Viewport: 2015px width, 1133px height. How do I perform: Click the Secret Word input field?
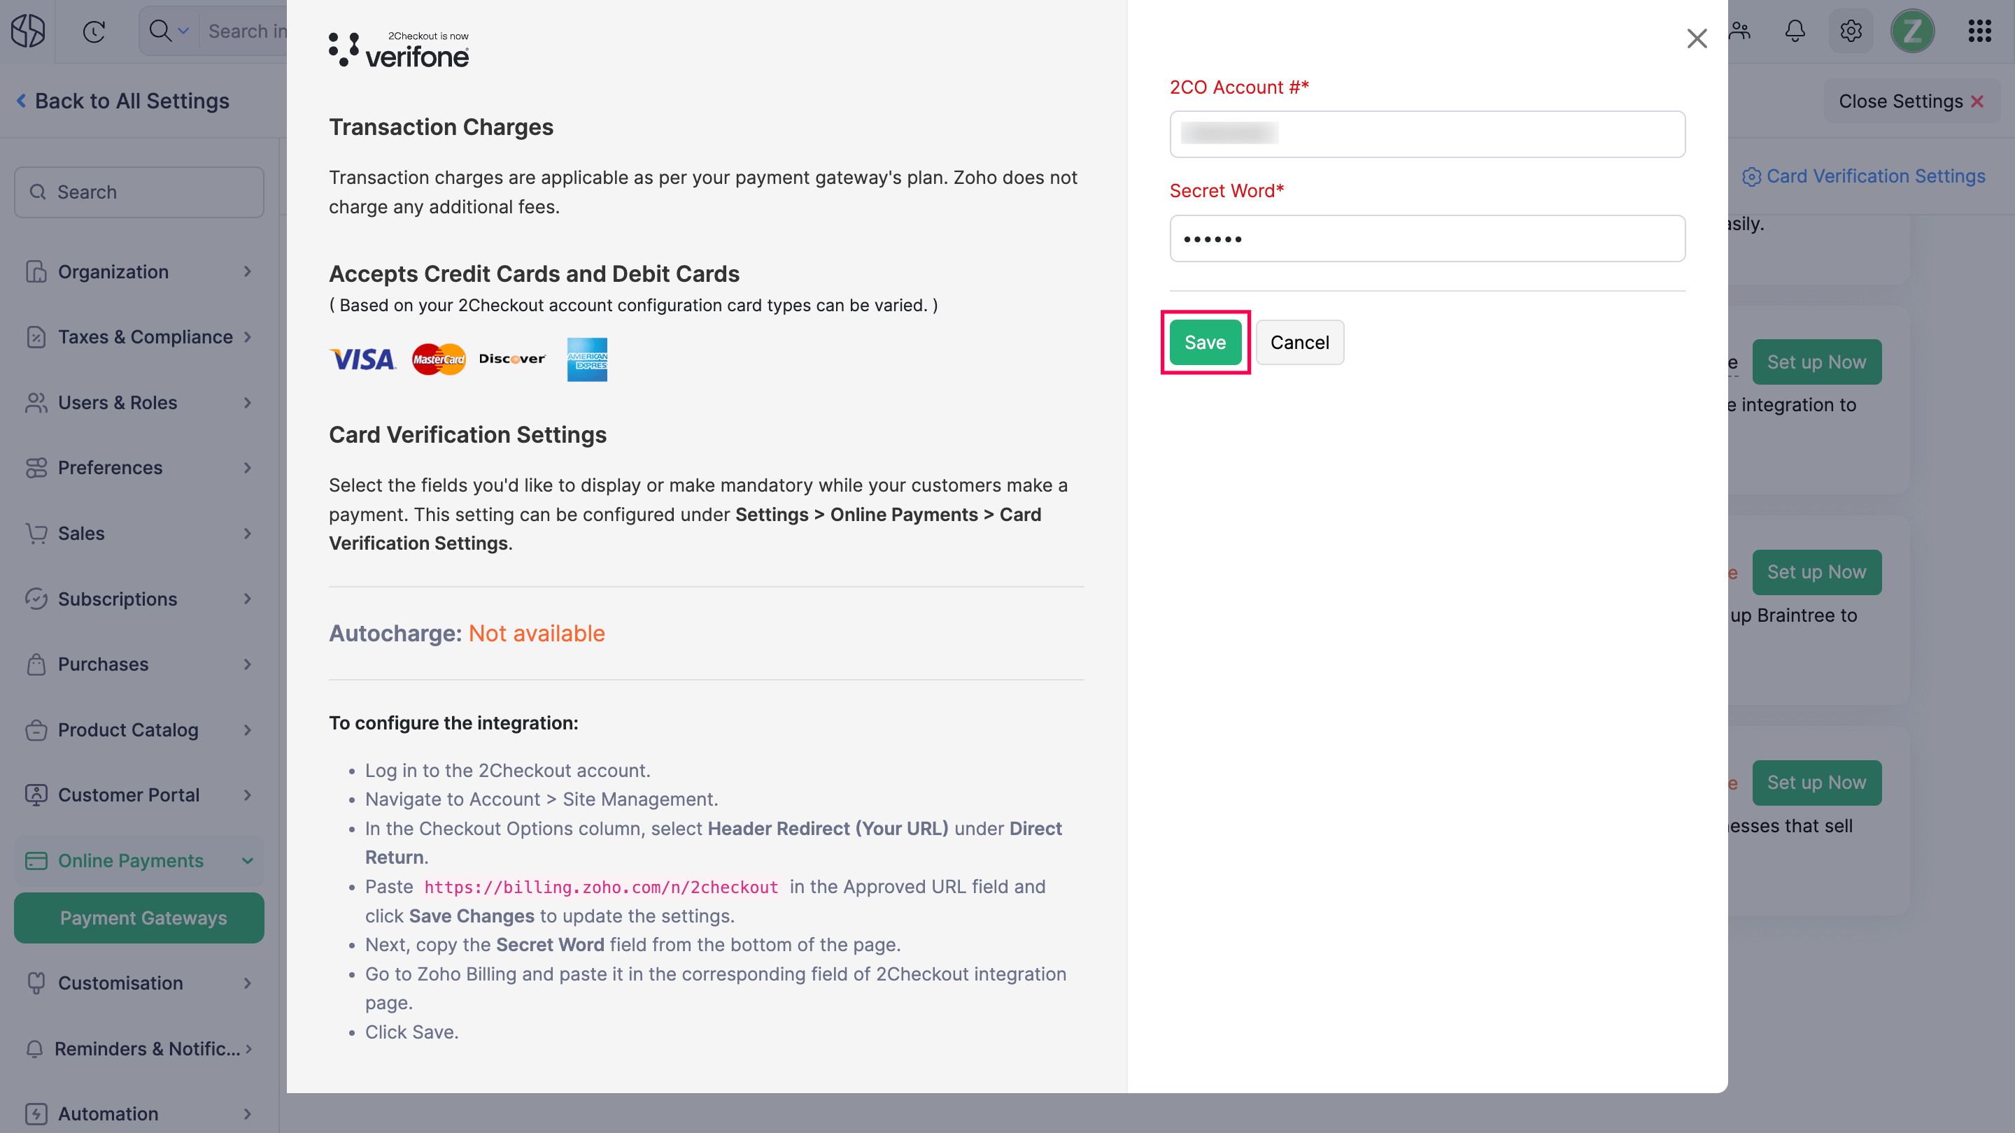click(1427, 238)
